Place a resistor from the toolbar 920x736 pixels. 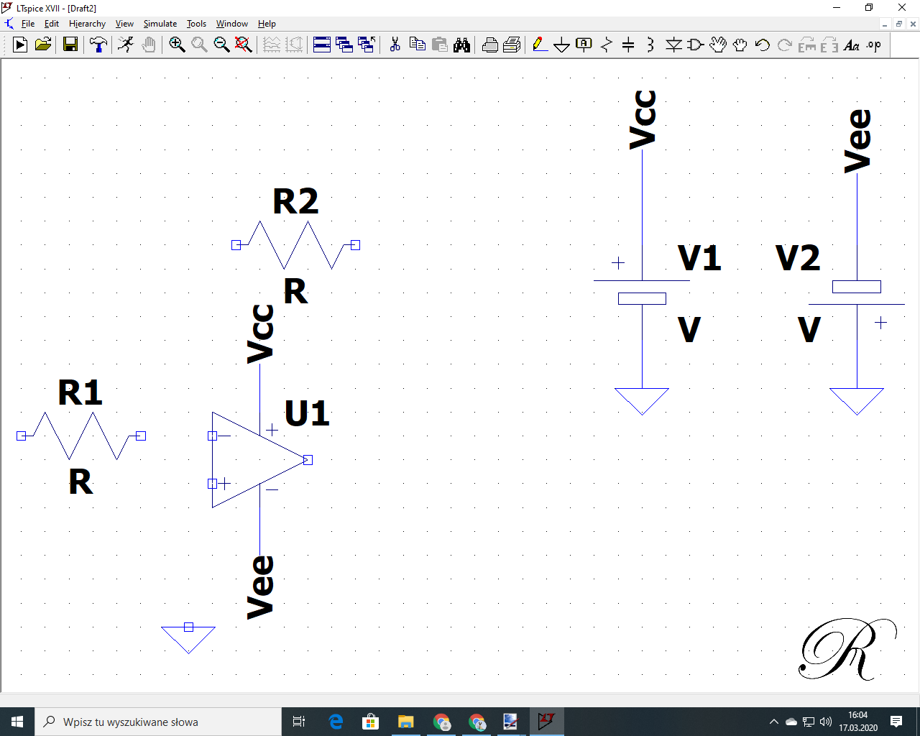point(606,45)
